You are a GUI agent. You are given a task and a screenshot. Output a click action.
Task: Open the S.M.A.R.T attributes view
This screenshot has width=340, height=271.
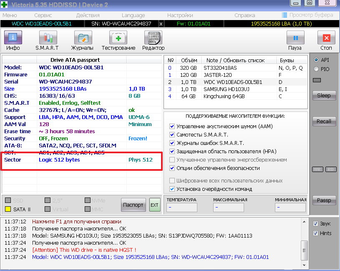(x=48, y=41)
